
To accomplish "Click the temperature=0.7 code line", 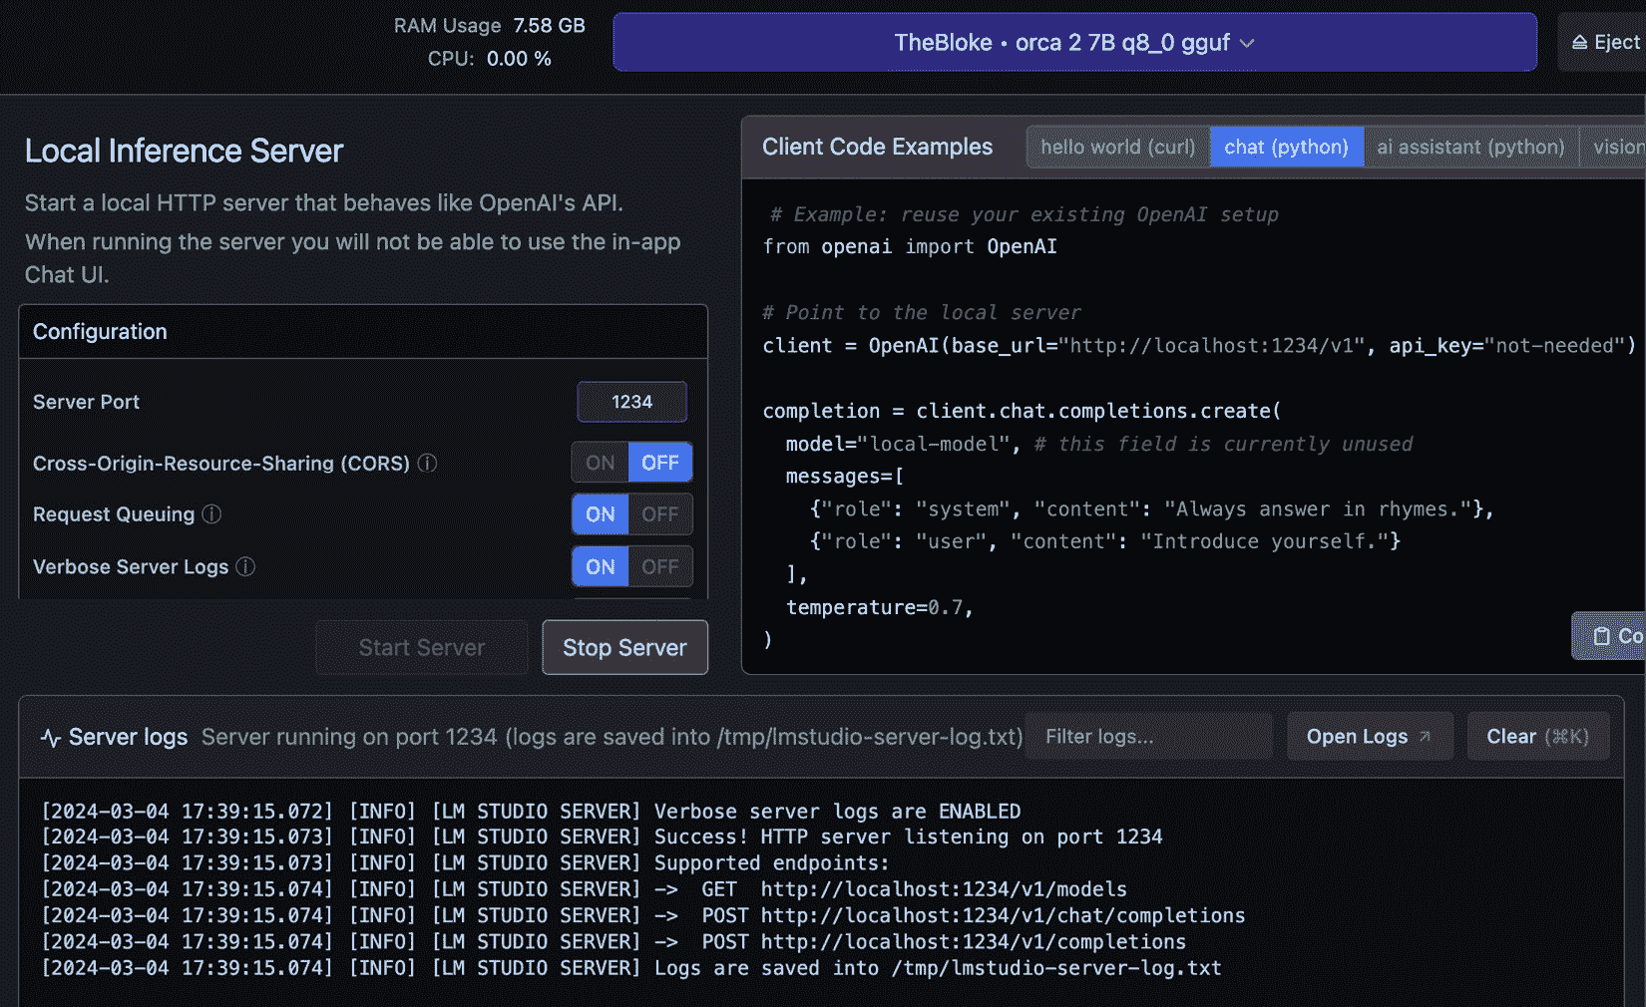I will pos(879,607).
